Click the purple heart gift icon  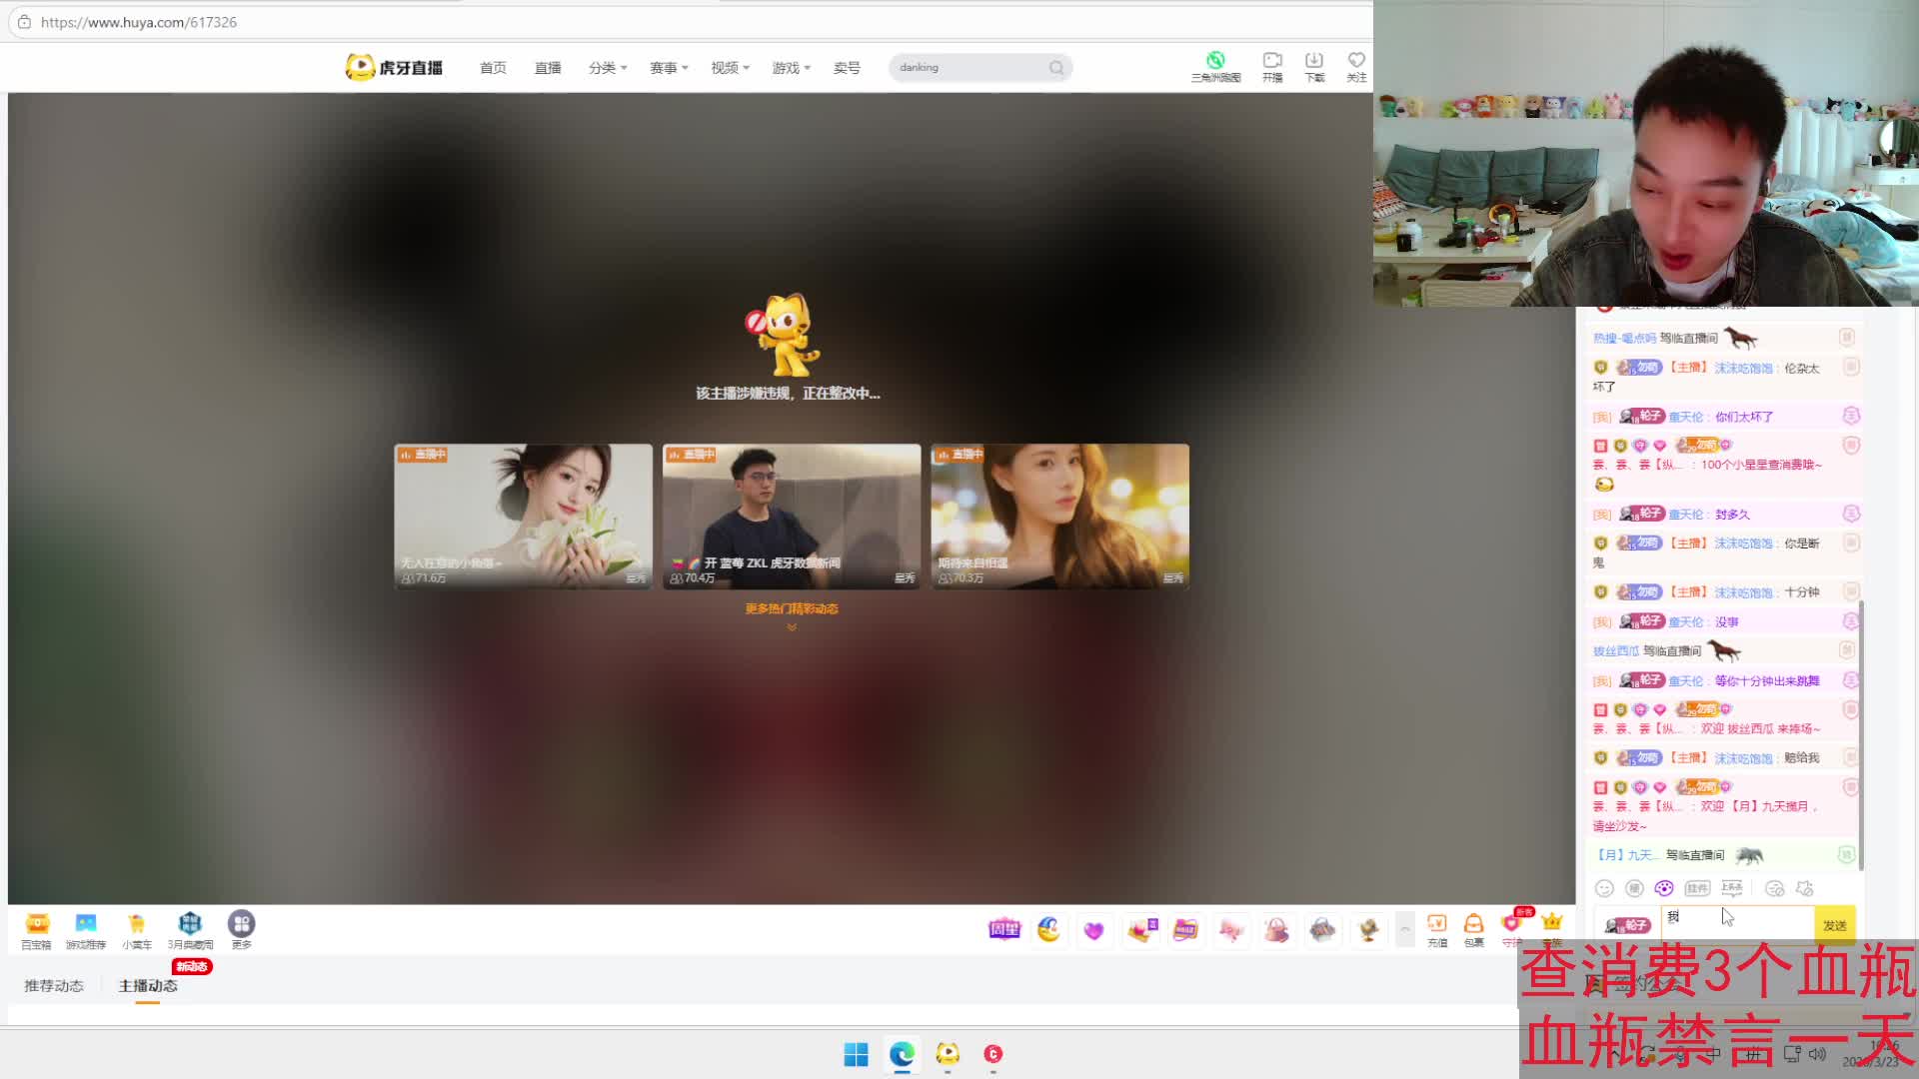(1093, 931)
